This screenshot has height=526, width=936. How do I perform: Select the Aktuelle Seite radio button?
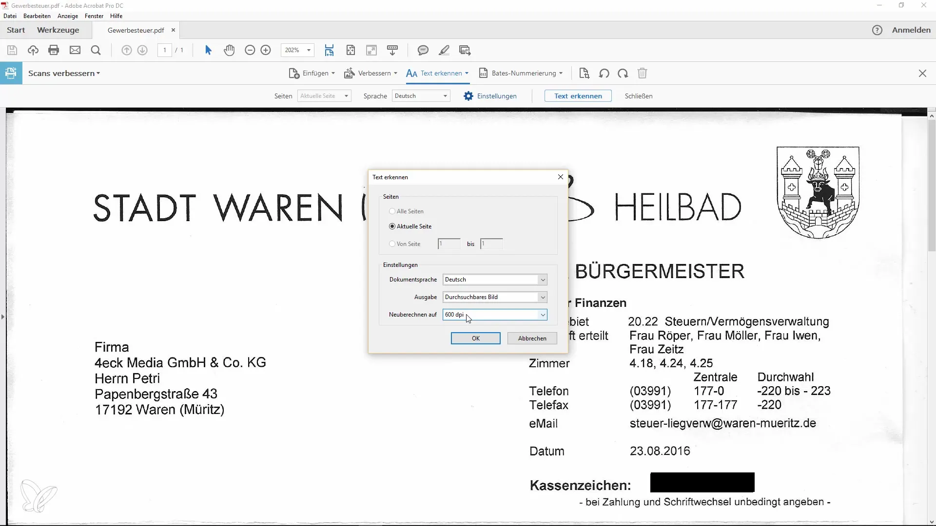392,226
